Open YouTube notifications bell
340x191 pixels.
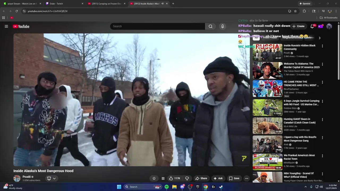pyautogui.click(x=312, y=26)
